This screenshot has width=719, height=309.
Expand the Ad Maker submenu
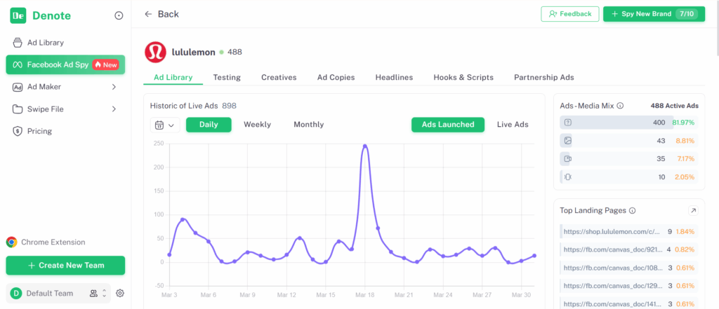click(114, 87)
